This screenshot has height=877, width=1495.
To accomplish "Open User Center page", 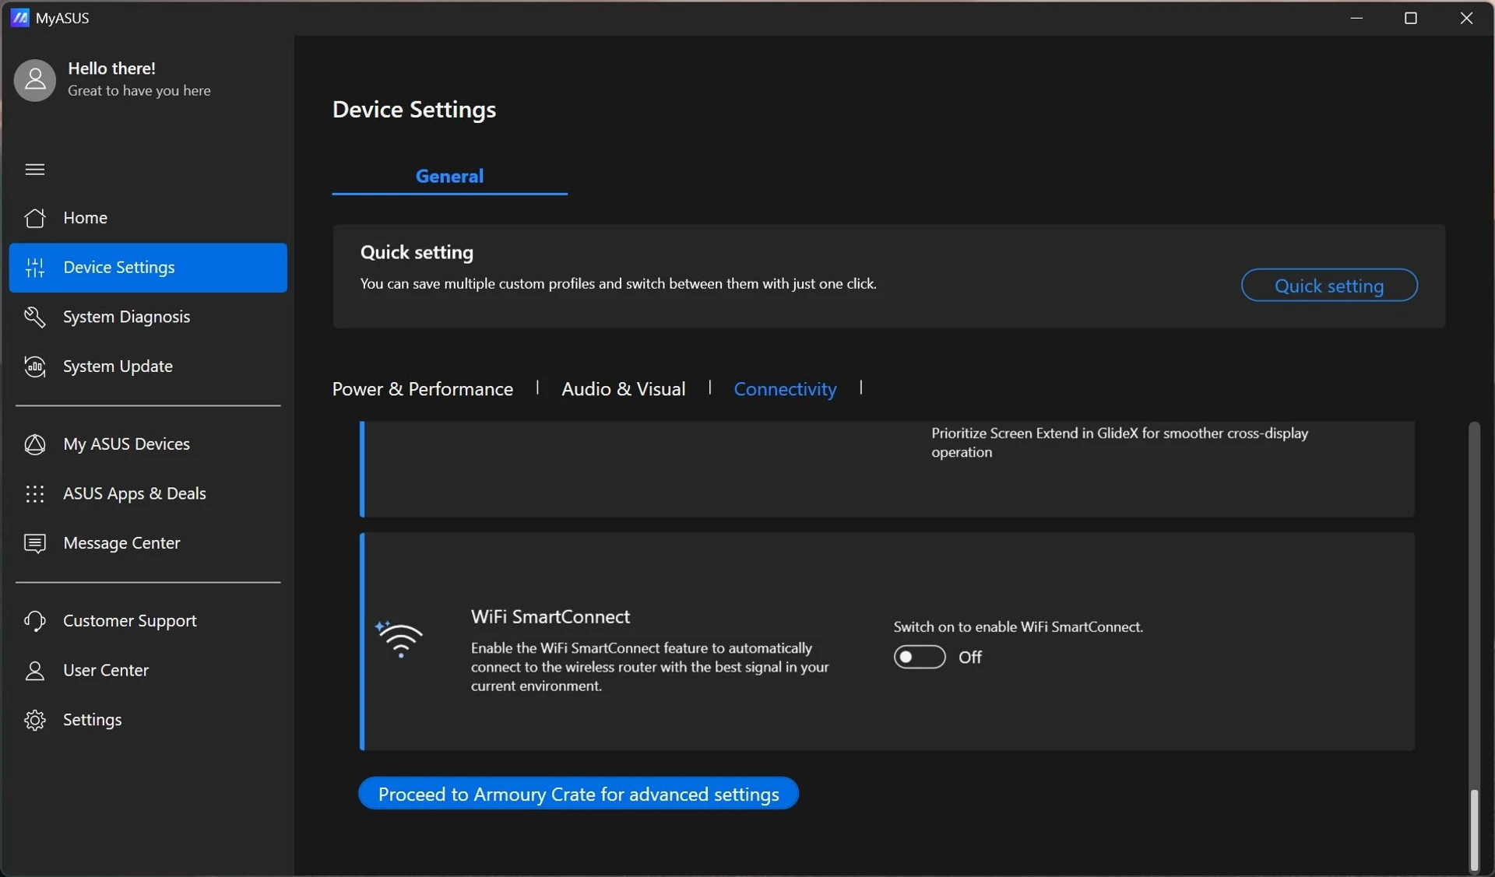I will click(148, 671).
